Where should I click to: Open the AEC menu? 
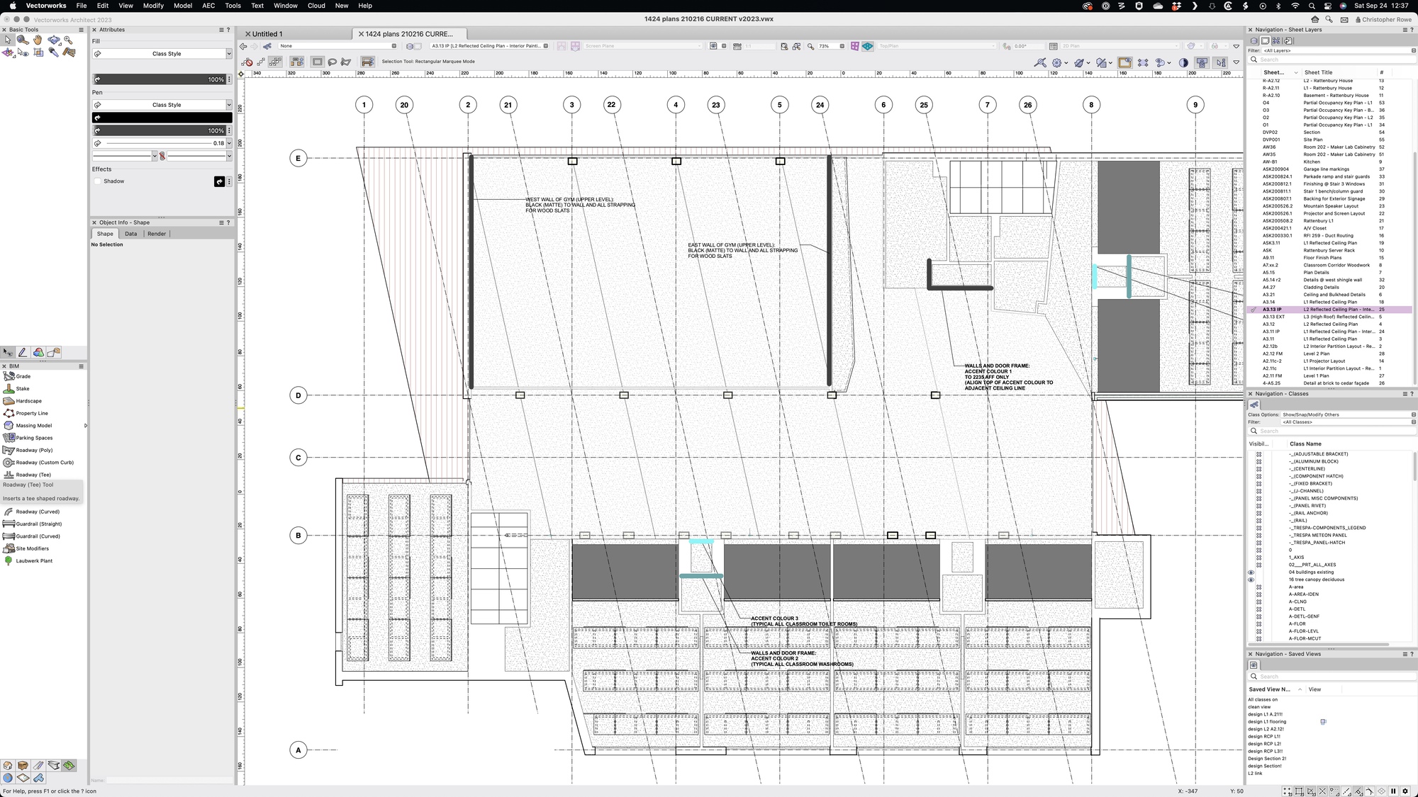(x=208, y=5)
